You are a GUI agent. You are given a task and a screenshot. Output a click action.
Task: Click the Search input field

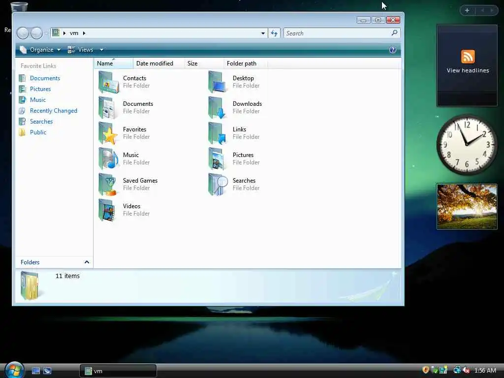338,33
